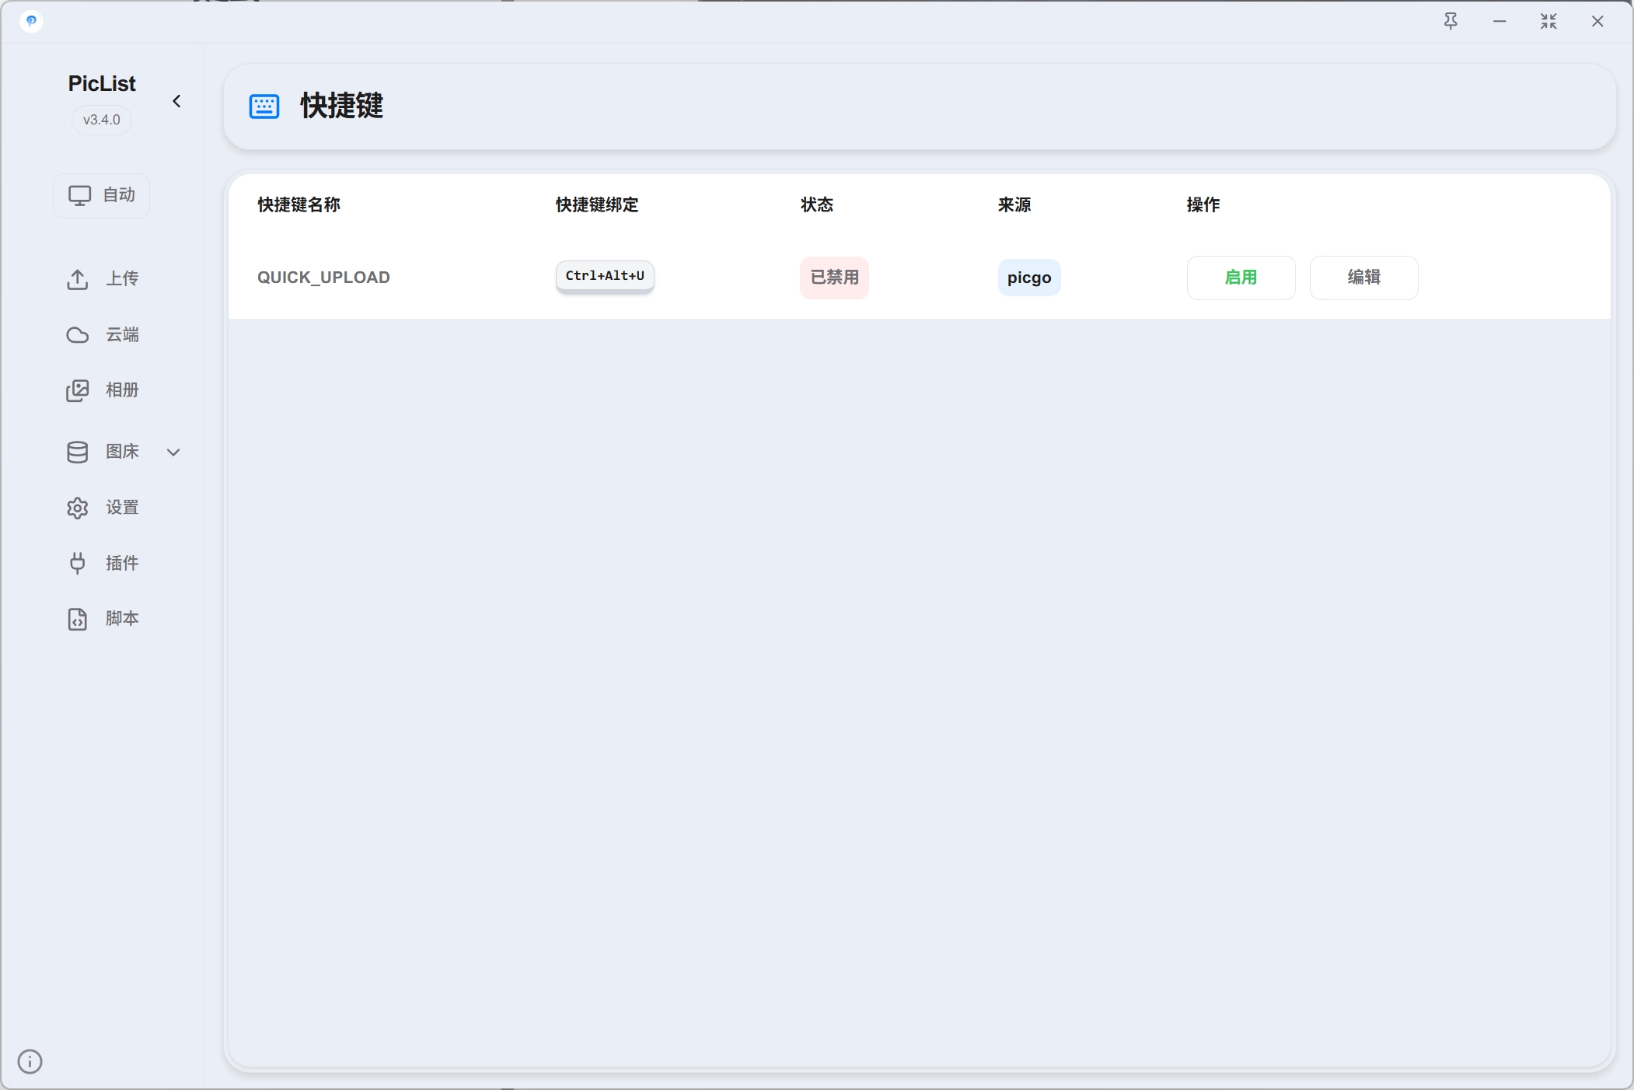
Task: Click the PicList app name in sidebar
Action: click(x=102, y=83)
